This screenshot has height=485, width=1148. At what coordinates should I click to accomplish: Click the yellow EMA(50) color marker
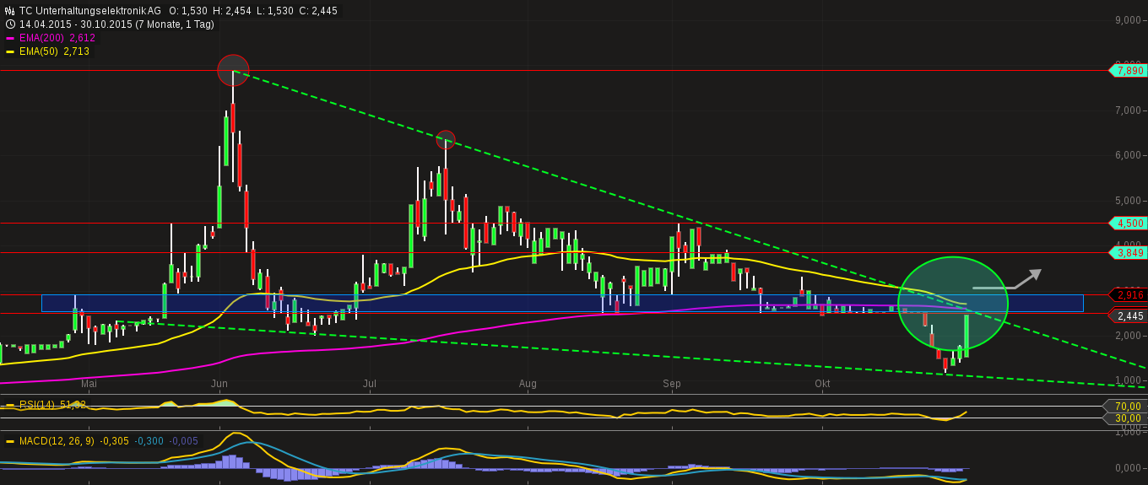pos(10,51)
